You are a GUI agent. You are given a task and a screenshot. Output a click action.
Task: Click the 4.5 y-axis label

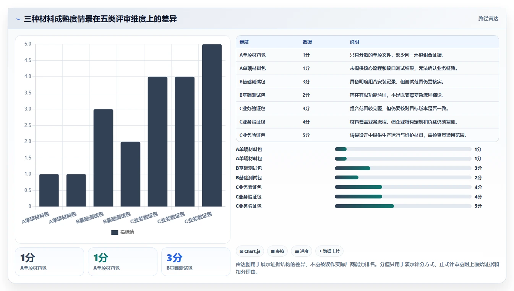click(x=28, y=60)
